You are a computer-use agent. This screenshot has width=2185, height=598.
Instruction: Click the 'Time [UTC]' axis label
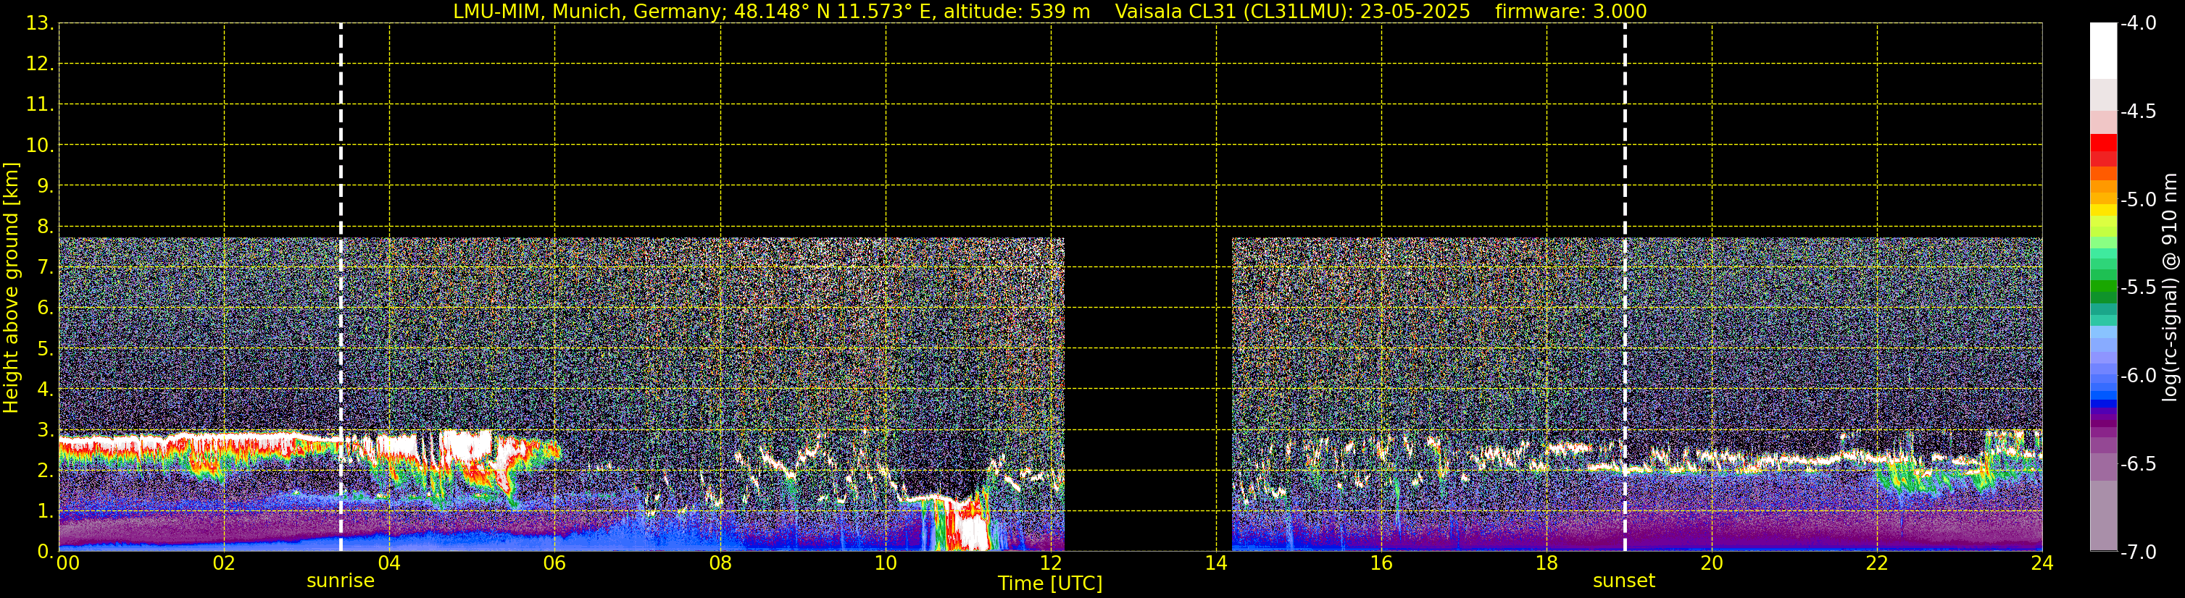pos(1050,584)
